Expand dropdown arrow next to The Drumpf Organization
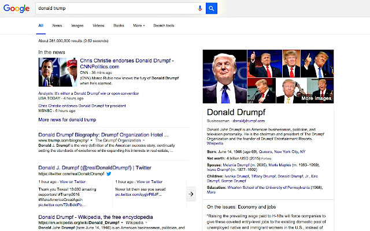Image resolution: width=370 pixels, height=231 pixels. coord(143,140)
